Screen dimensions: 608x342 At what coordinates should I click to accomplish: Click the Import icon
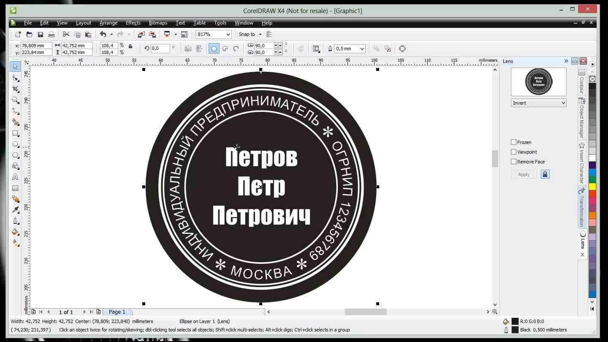click(141, 35)
